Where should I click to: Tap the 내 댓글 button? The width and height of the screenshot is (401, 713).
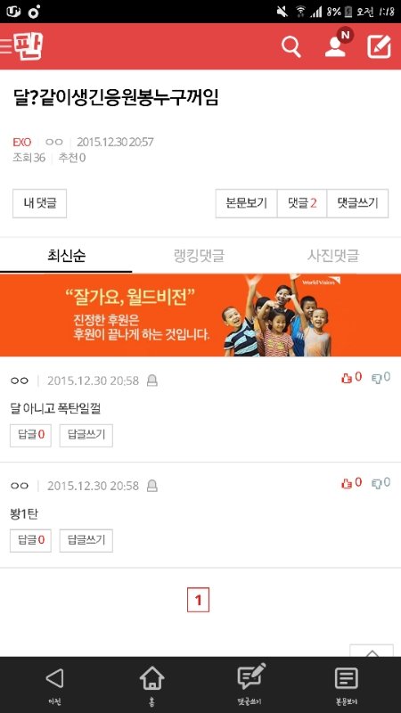tap(39, 203)
